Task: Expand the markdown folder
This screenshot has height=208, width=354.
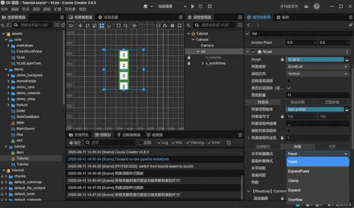Action: (8, 46)
